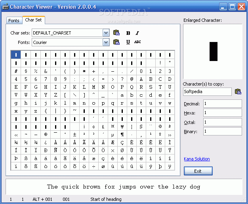Copy characters using icon beside Softpedia field
248x204 pixels.
pos(238,92)
